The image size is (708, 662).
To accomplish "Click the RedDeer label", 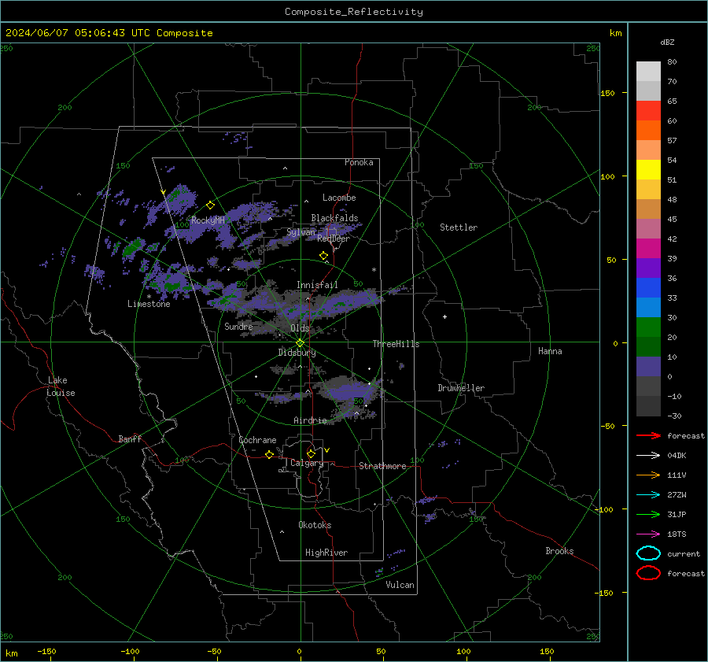I will 334,239.
